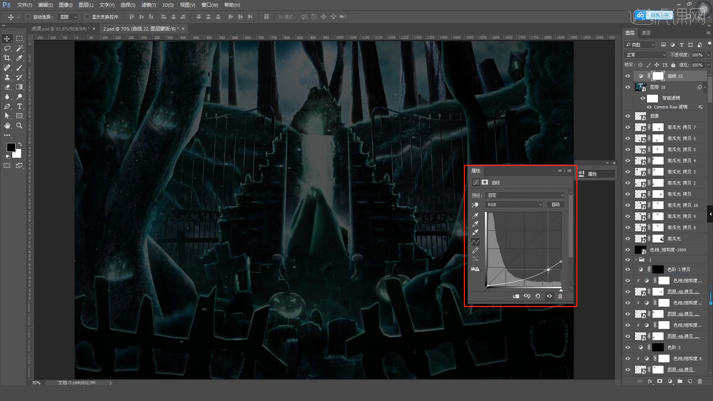
Task: Click the delete adjustment layer trash icon
Action: point(560,296)
